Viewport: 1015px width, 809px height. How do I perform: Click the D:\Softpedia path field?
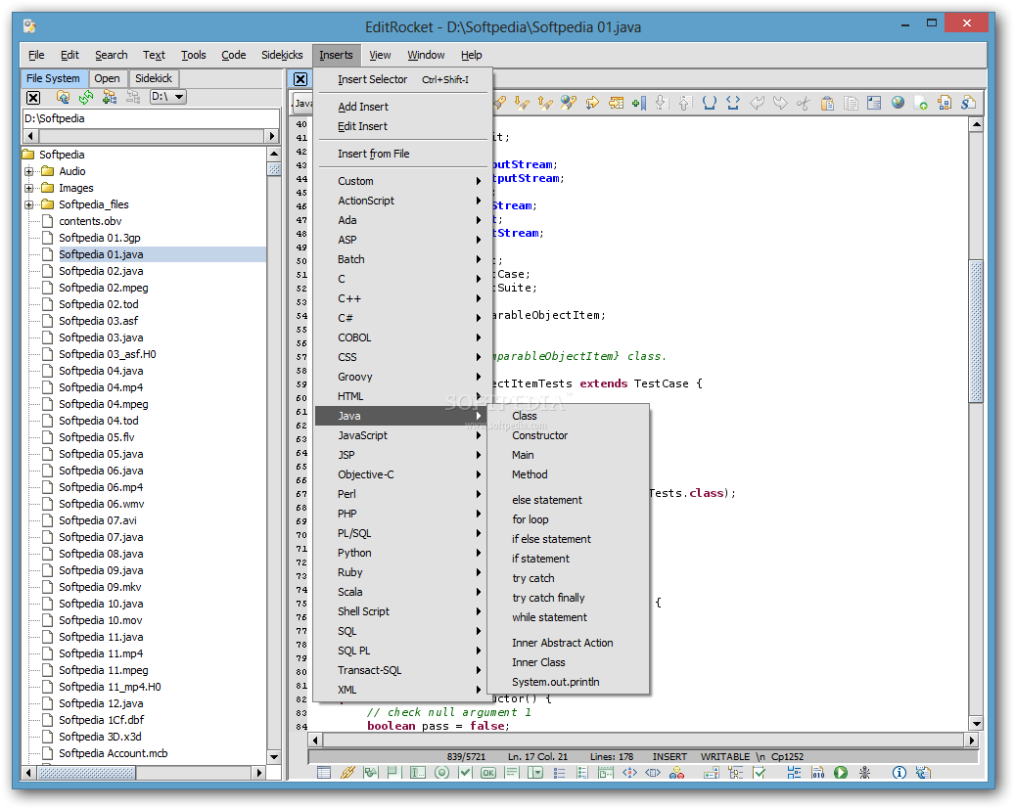click(150, 119)
